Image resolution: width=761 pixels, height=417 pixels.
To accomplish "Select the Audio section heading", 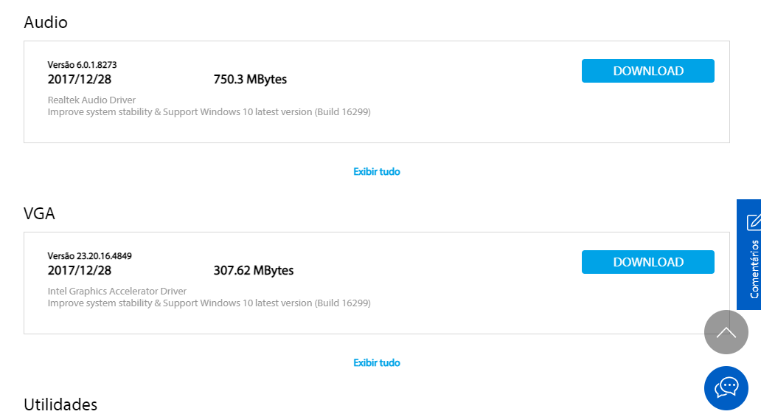I will point(46,22).
